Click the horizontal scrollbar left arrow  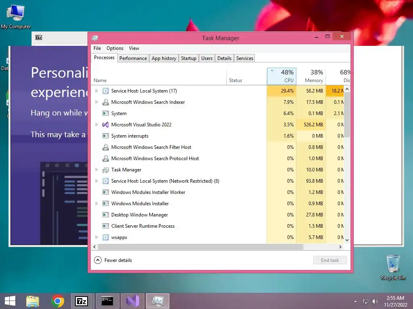point(94,247)
